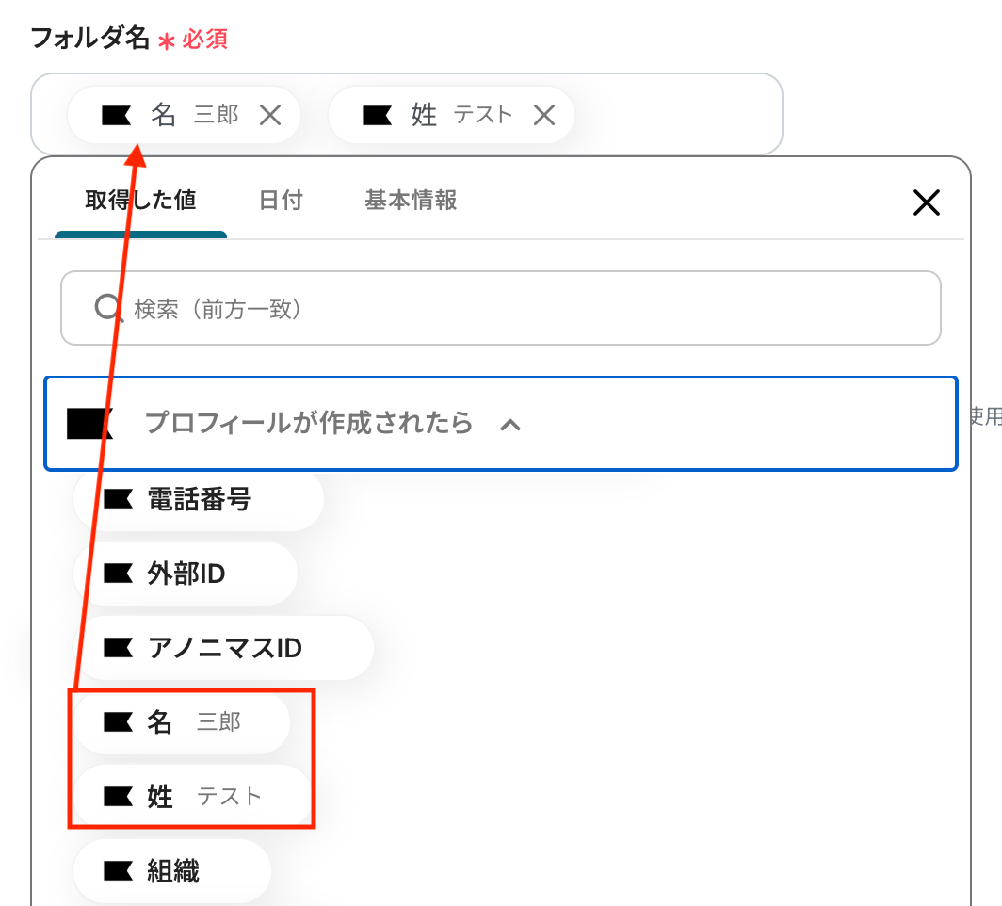Select the 取得した値 tab
Screen dimensions: 1002x906
pyautogui.click(x=140, y=200)
